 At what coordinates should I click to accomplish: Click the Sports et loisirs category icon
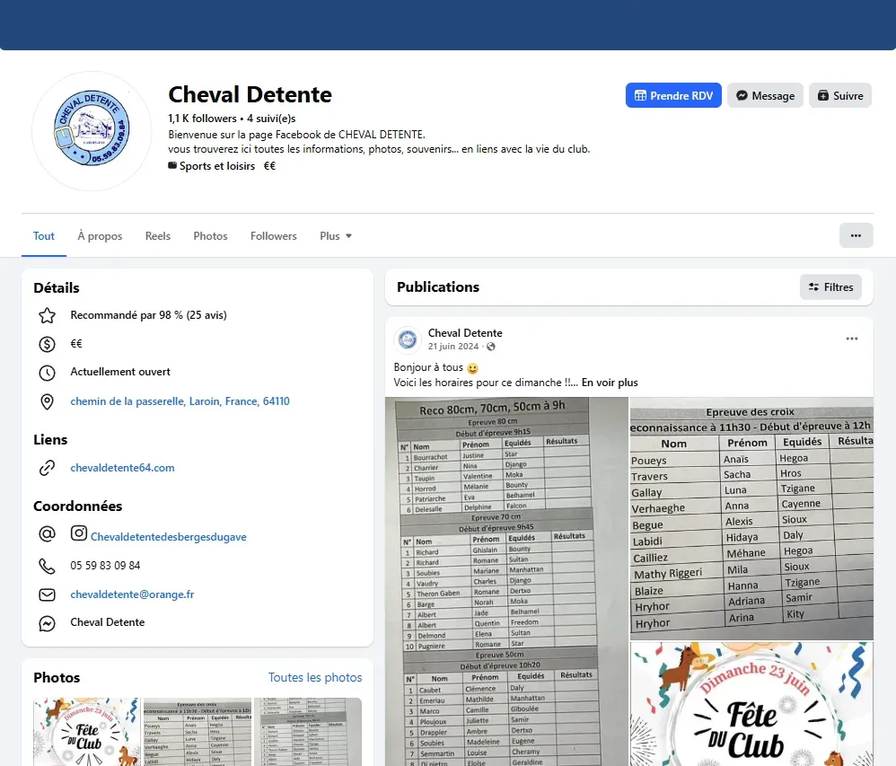172,165
